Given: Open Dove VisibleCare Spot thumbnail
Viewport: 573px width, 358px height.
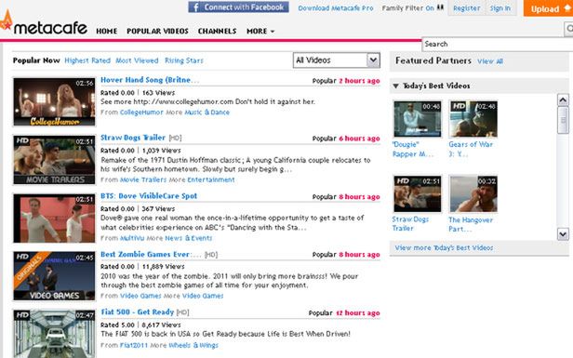Looking at the screenshot, I should pos(54,219).
